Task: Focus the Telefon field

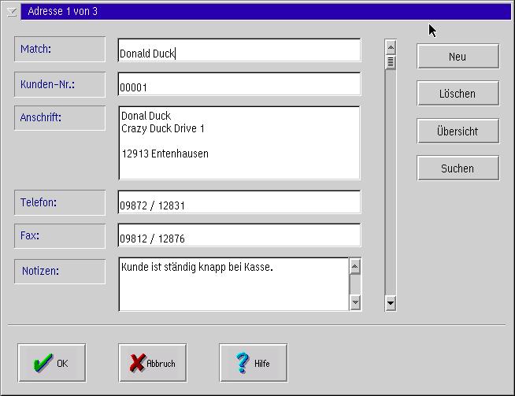Action: (239, 202)
